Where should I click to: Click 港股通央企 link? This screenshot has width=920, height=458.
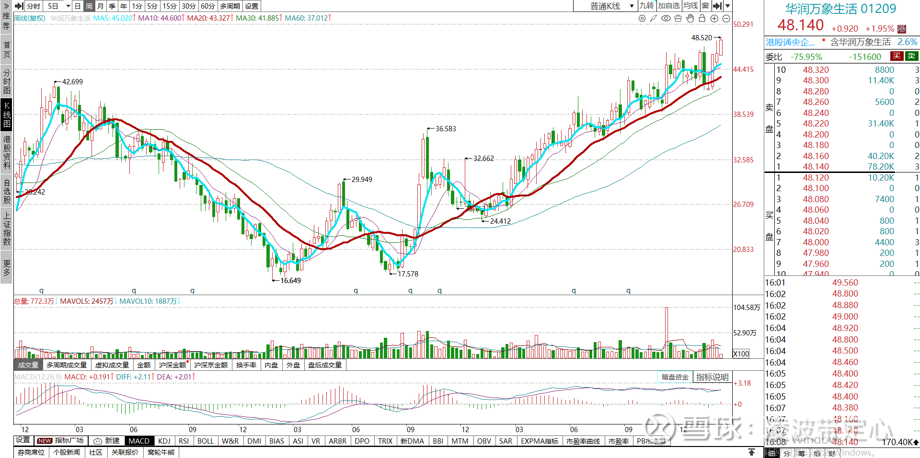790,42
